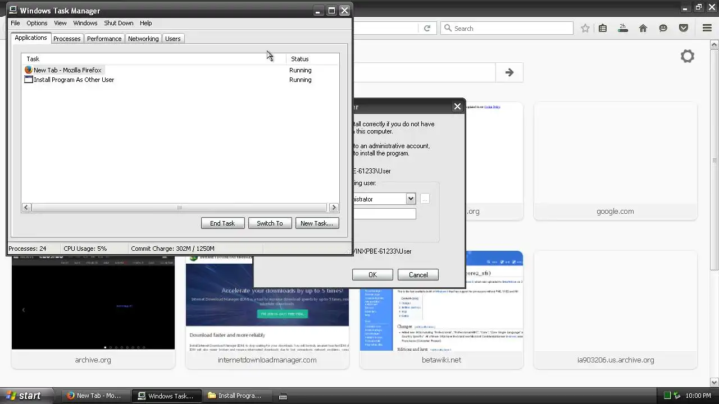This screenshot has height=404, width=719.
Task: Click the task list right scroll arrow
Action: [334, 208]
